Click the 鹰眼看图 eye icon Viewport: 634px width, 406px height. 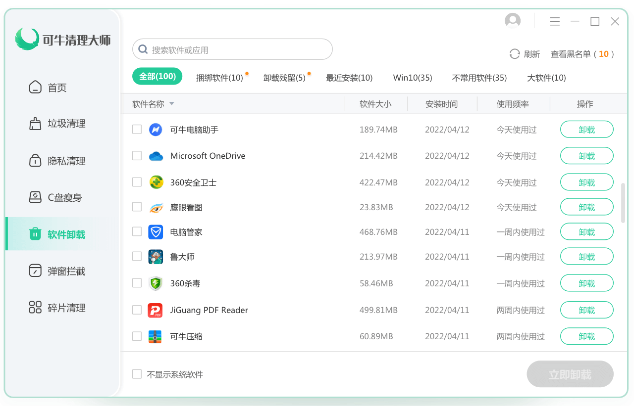(x=156, y=208)
